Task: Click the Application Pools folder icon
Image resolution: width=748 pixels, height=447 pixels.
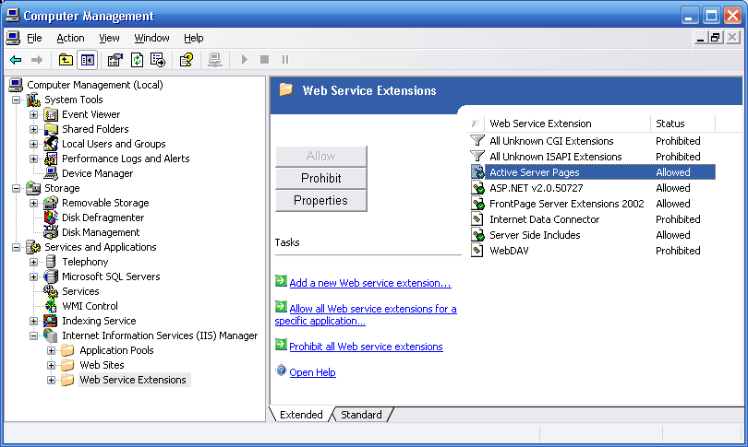Action: click(x=67, y=350)
